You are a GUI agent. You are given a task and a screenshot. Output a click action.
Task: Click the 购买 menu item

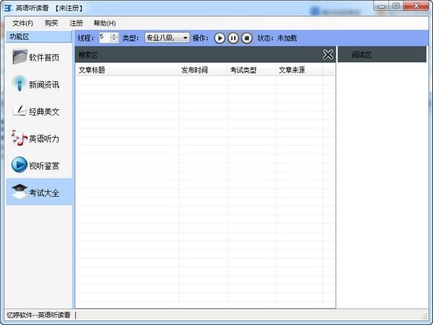point(51,23)
